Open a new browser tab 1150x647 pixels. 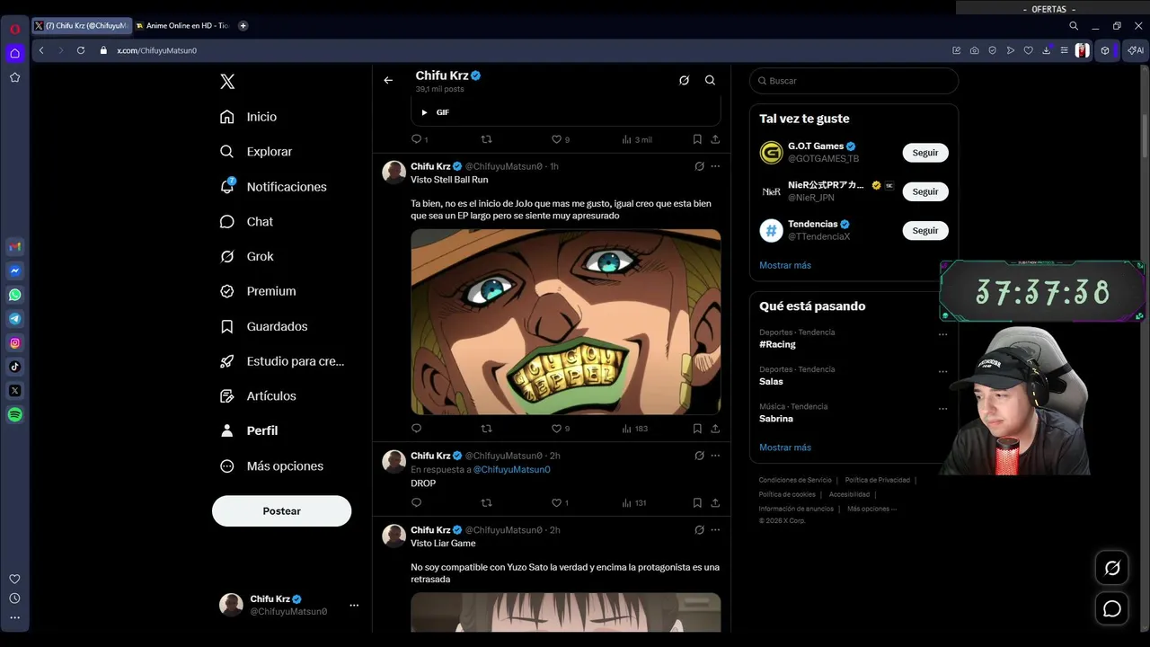[243, 26]
